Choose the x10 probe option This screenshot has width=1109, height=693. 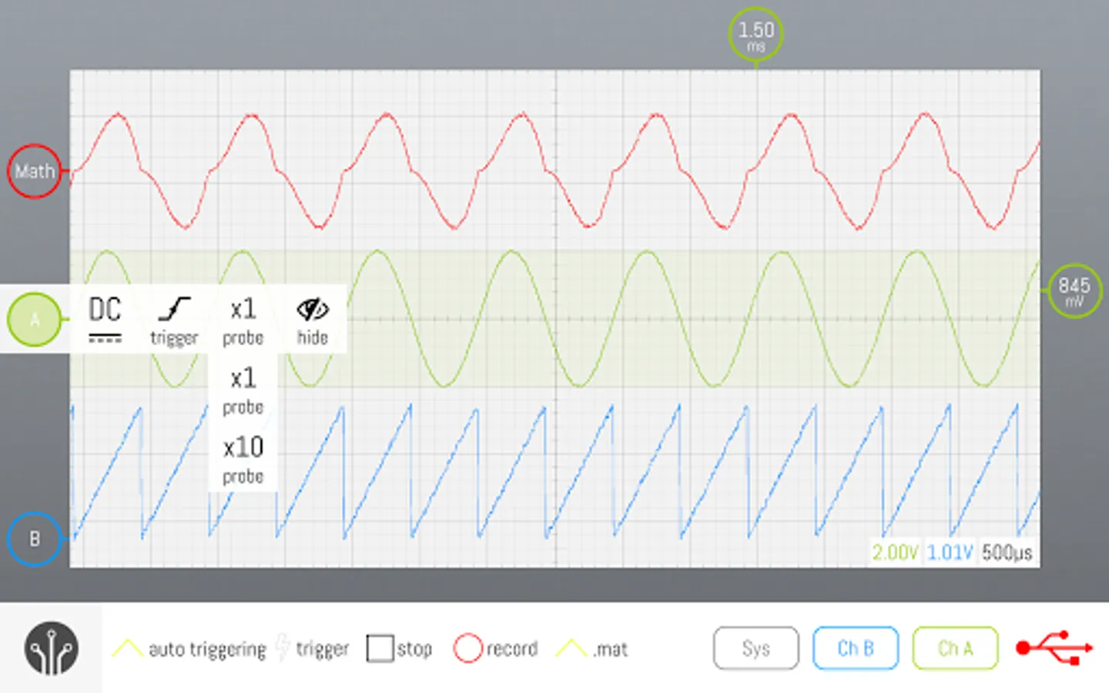(243, 459)
